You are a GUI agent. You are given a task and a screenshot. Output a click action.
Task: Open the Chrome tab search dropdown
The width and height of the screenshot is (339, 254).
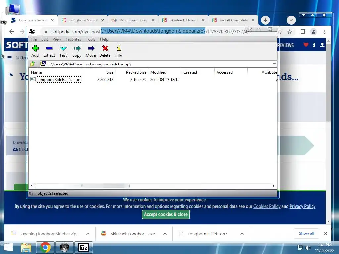[x=291, y=20]
